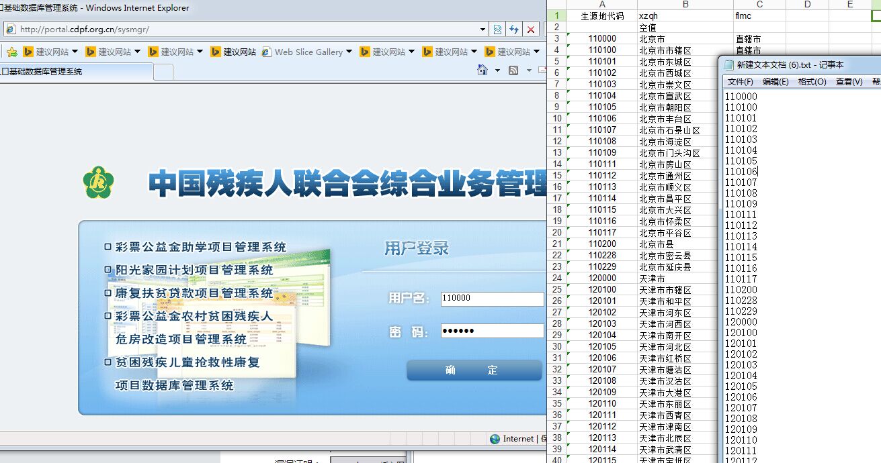
Task: Click line 120100 in Notepad
Action: click(x=741, y=333)
